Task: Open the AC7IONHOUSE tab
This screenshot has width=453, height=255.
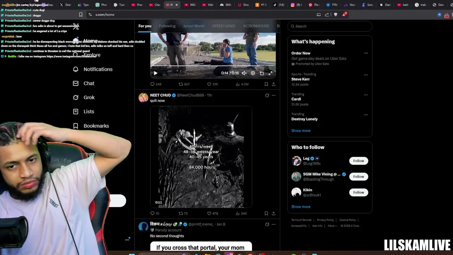Action: coord(256,26)
